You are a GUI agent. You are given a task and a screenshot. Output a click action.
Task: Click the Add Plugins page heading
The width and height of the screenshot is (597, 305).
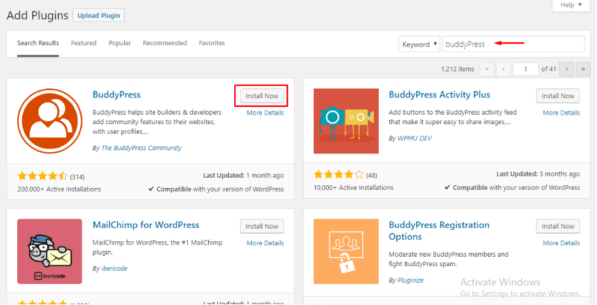[x=38, y=16]
